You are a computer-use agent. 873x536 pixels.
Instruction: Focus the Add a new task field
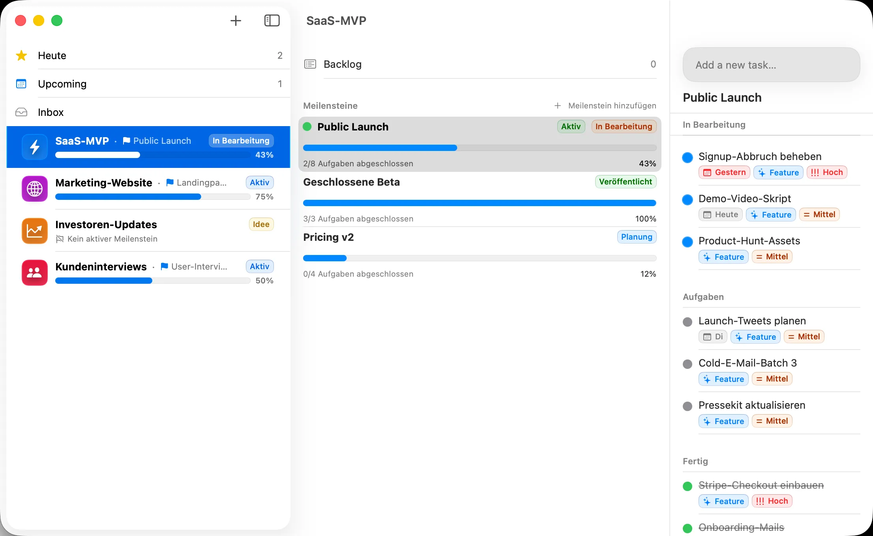[771, 65]
